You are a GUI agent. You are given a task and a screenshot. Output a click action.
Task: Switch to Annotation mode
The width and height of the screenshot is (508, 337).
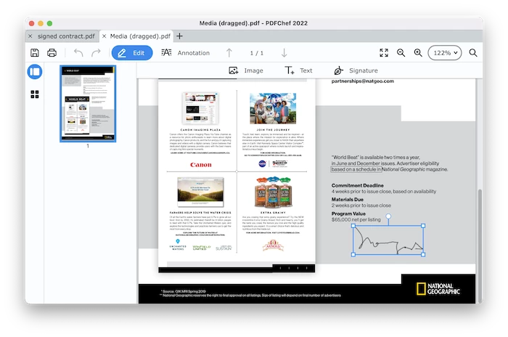[x=186, y=53]
